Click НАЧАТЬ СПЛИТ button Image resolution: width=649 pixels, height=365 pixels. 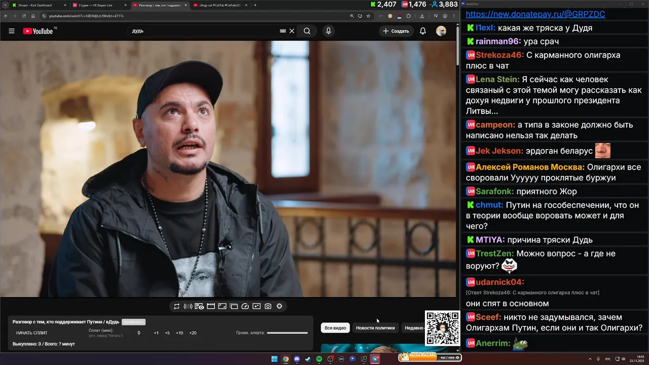click(x=32, y=333)
